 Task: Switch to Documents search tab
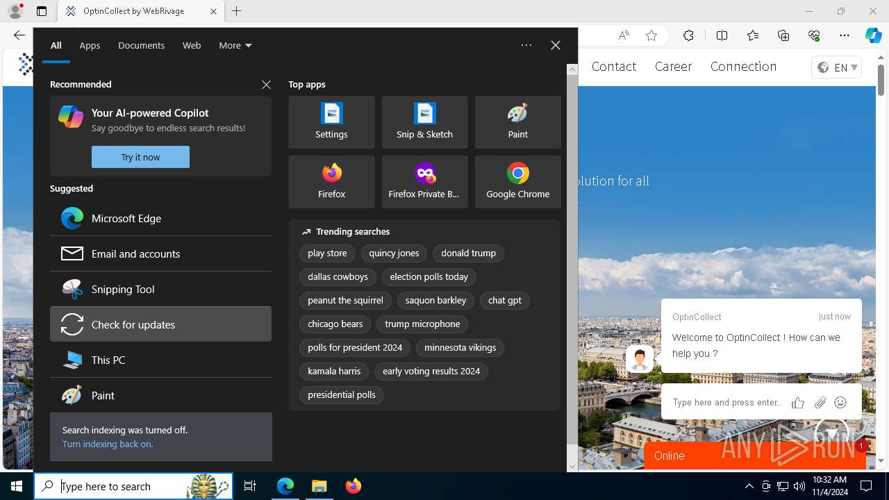[x=141, y=45]
